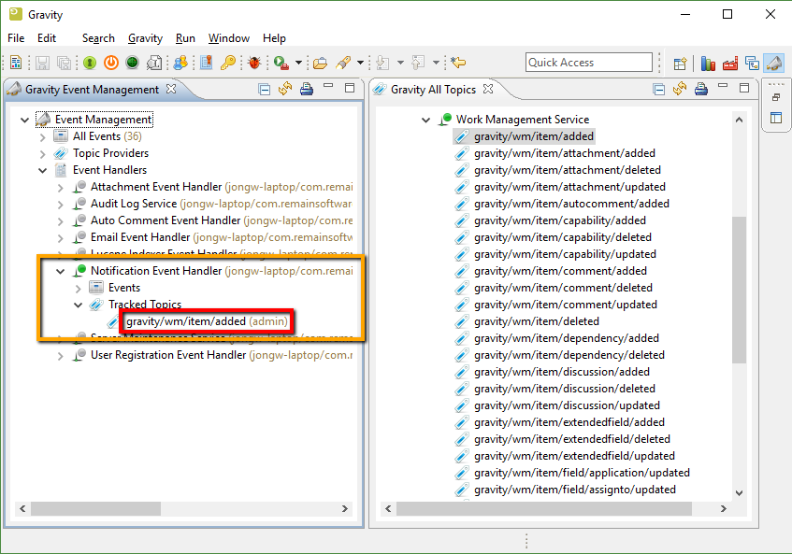Image resolution: width=792 pixels, height=554 pixels.
Task: Click print icon in Gravity Event Management panel
Action: (x=306, y=90)
